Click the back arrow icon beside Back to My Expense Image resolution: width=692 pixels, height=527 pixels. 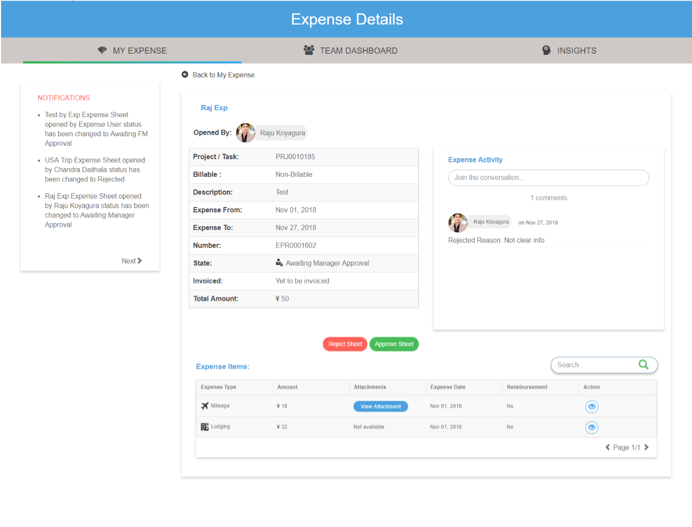pos(185,75)
